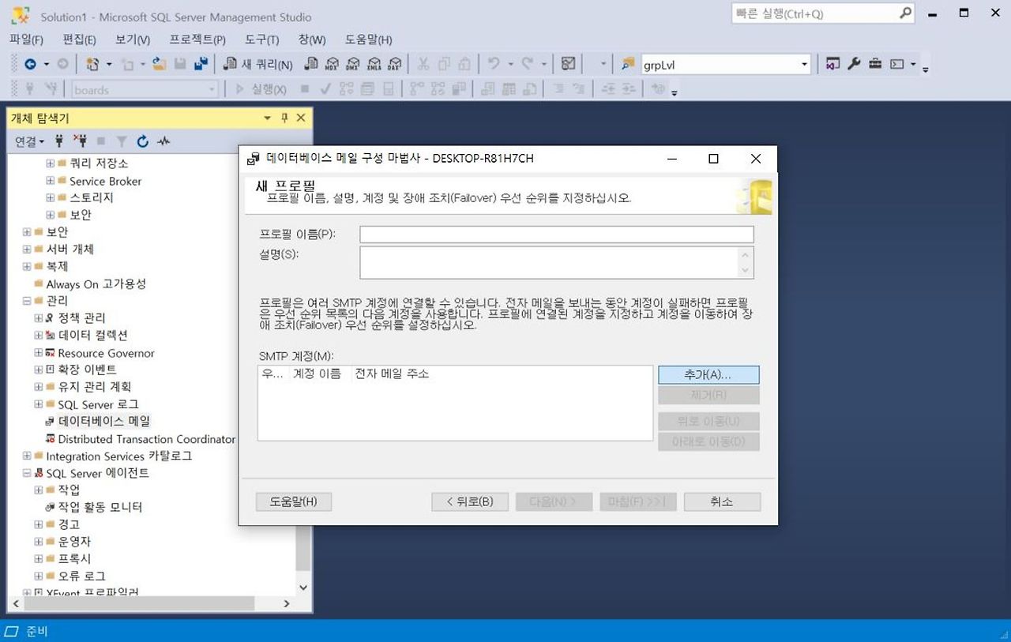Open the new project icon in toolbar
Image resolution: width=1011 pixels, height=642 pixels.
(92, 64)
